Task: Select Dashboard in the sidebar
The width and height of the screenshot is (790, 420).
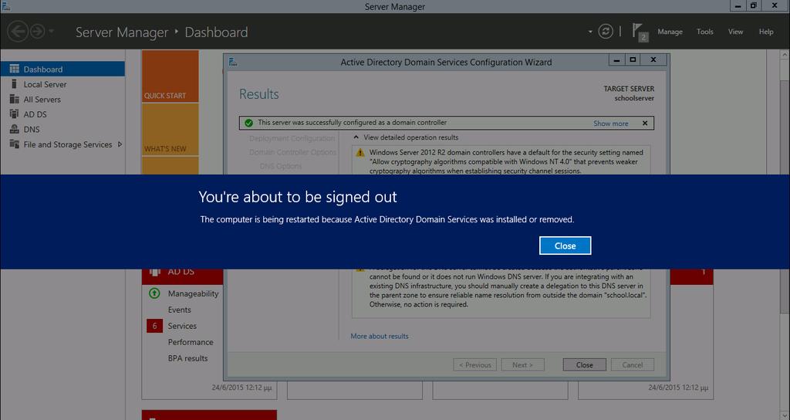Action: click(x=62, y=69)
